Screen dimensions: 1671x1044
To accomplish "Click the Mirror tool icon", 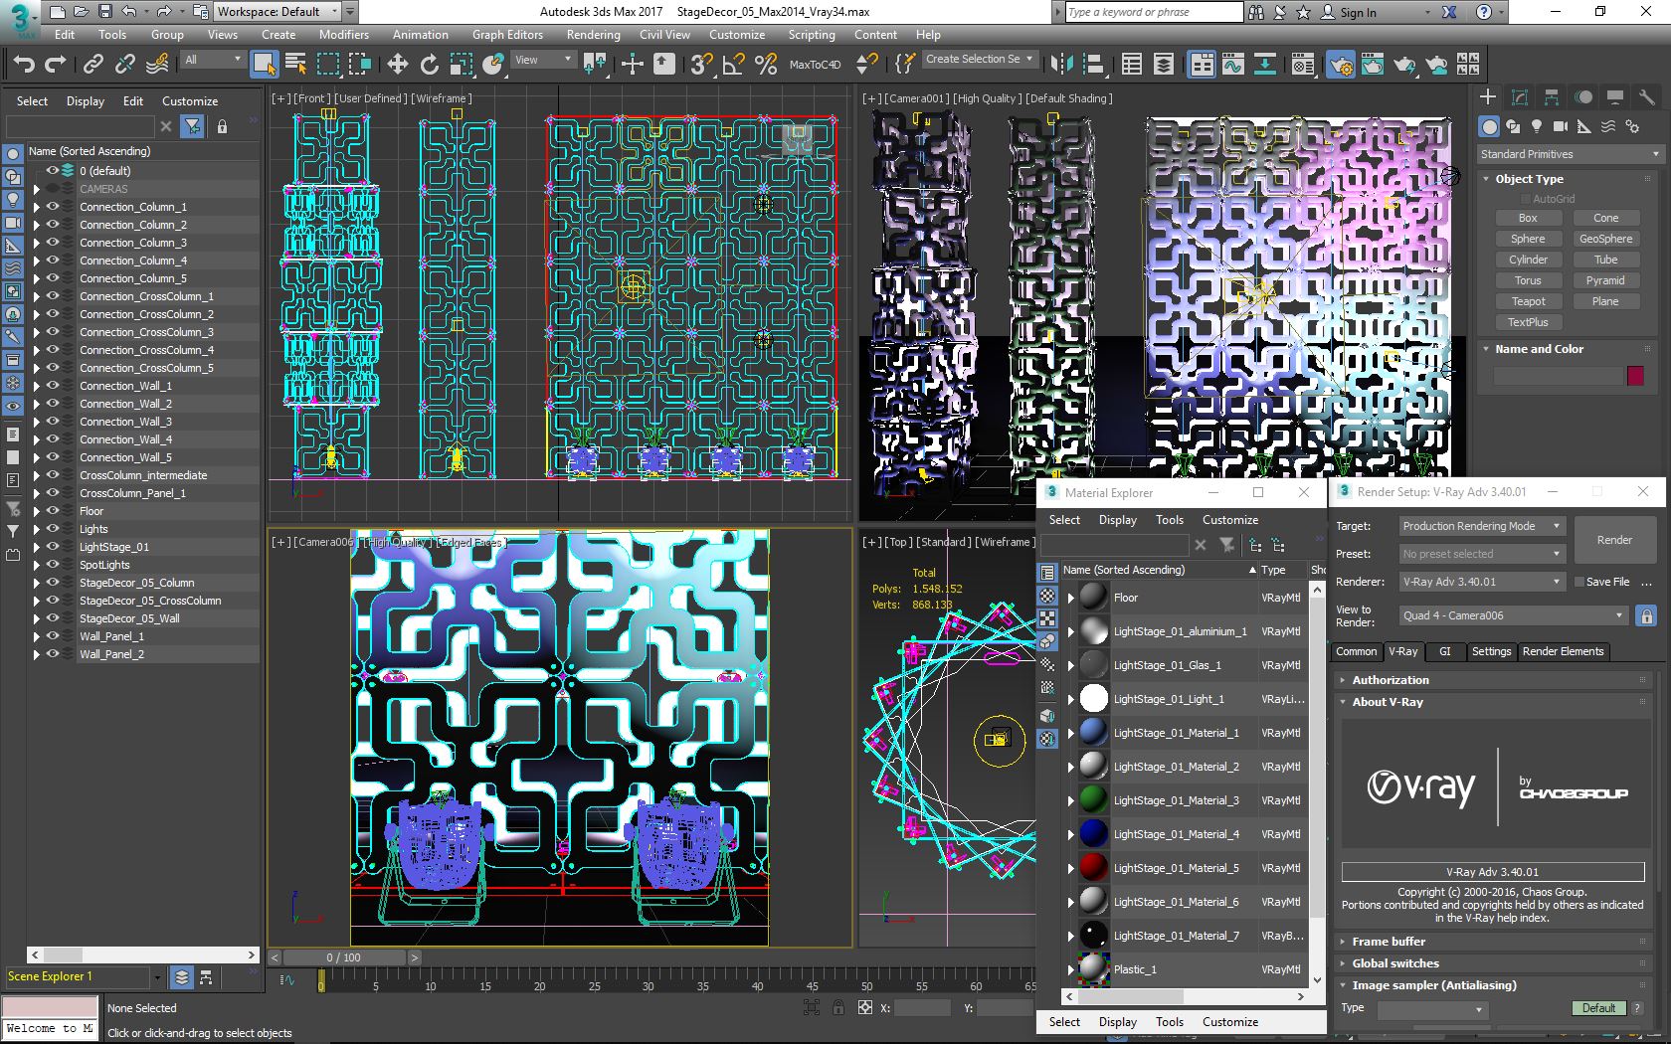I will click(1061, 65).
